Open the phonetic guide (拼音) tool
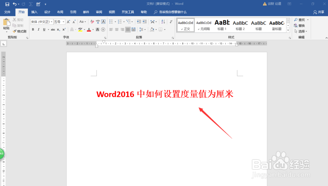This screenshot has height=186, width=328. click(x=98, y=22)
